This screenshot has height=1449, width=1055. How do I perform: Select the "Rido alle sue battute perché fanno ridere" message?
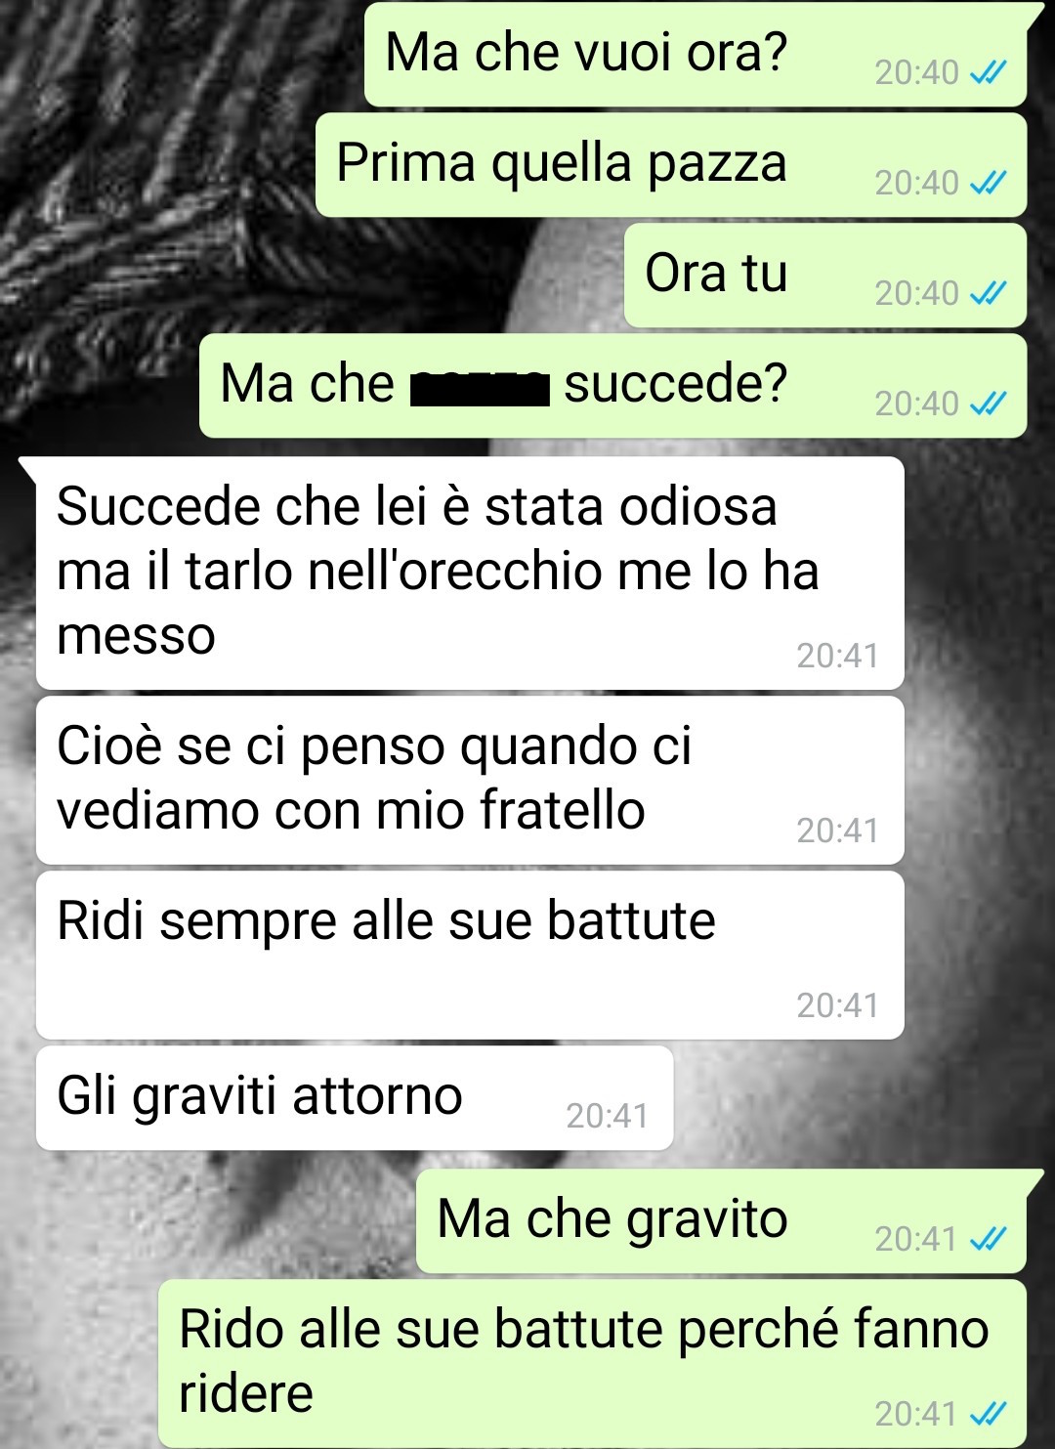(x=593, y=1363)
